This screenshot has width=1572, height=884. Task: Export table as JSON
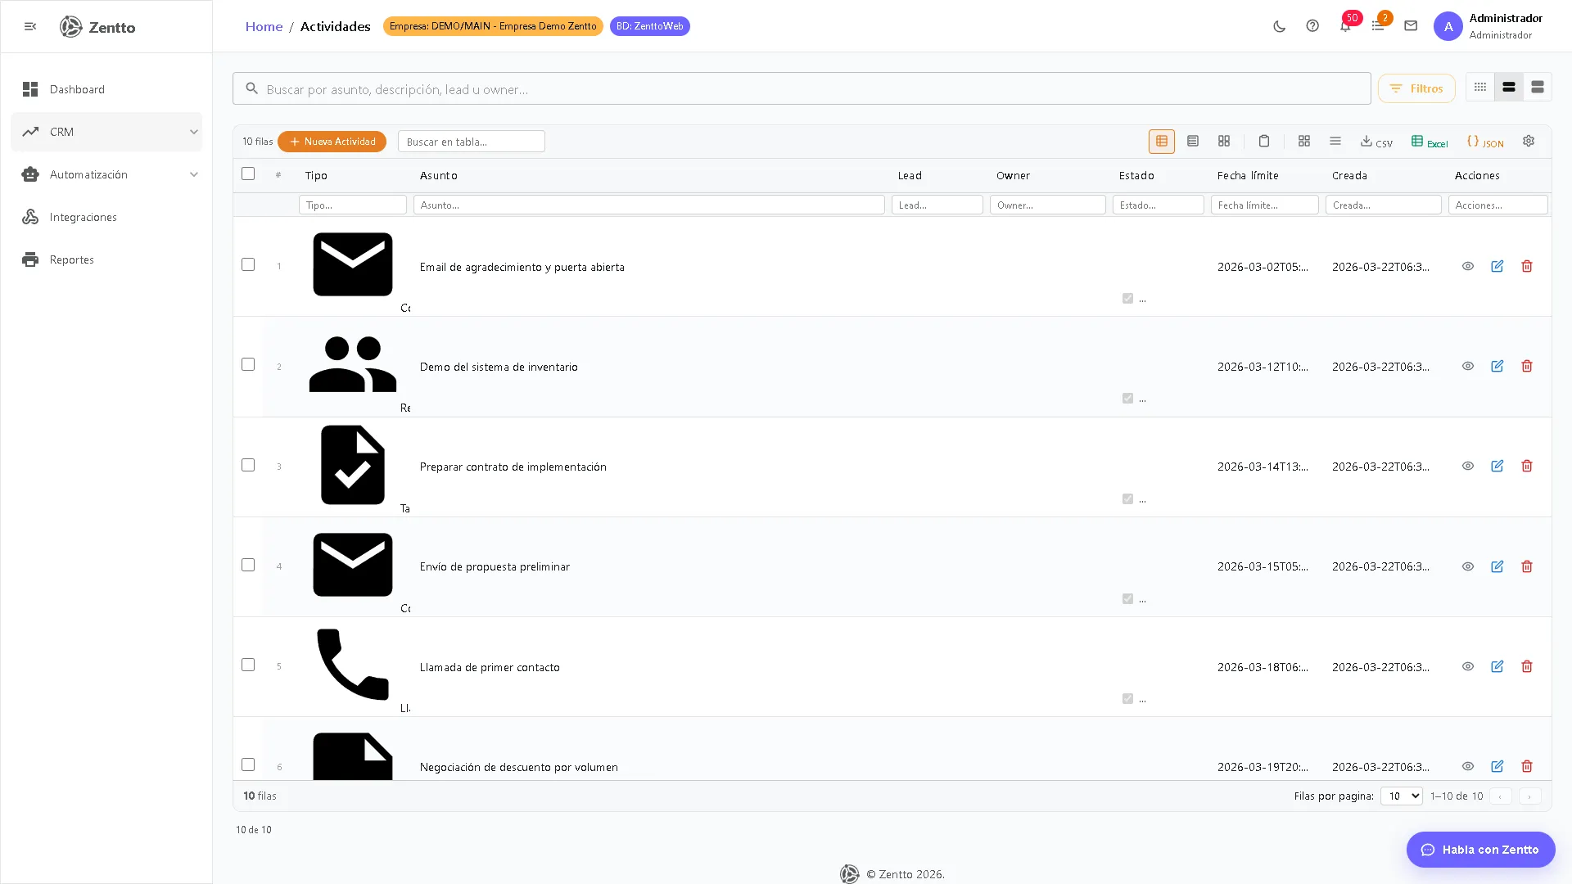pyautogui.click(x=1485, y=142)
